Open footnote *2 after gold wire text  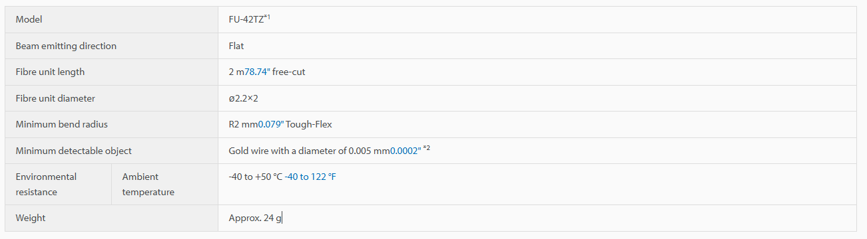point(426,148)
